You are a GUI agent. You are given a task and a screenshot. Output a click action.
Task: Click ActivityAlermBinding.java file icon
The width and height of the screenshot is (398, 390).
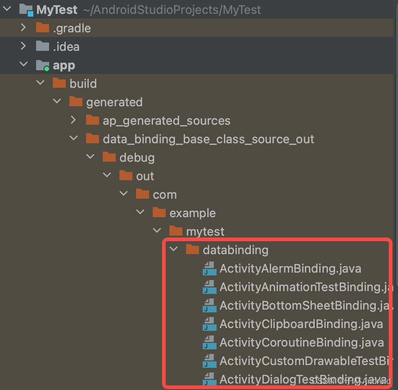210,268
